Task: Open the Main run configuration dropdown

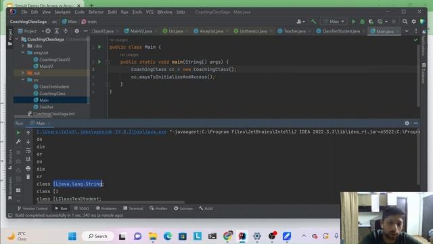Action: coord(334,21)
